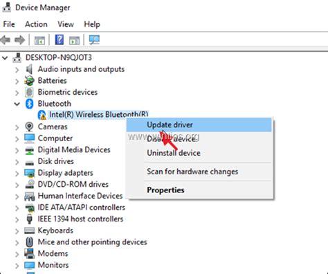Expand the DVD/CD-ROM drives arrow

pos(17,185)
